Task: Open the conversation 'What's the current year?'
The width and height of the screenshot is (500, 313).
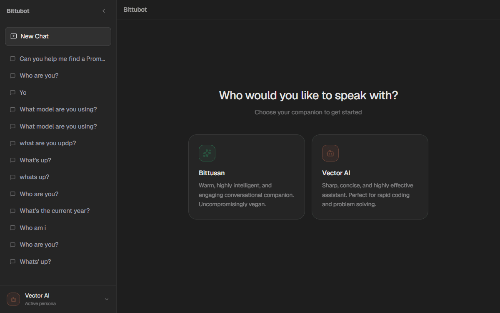Action: [55, 210]
